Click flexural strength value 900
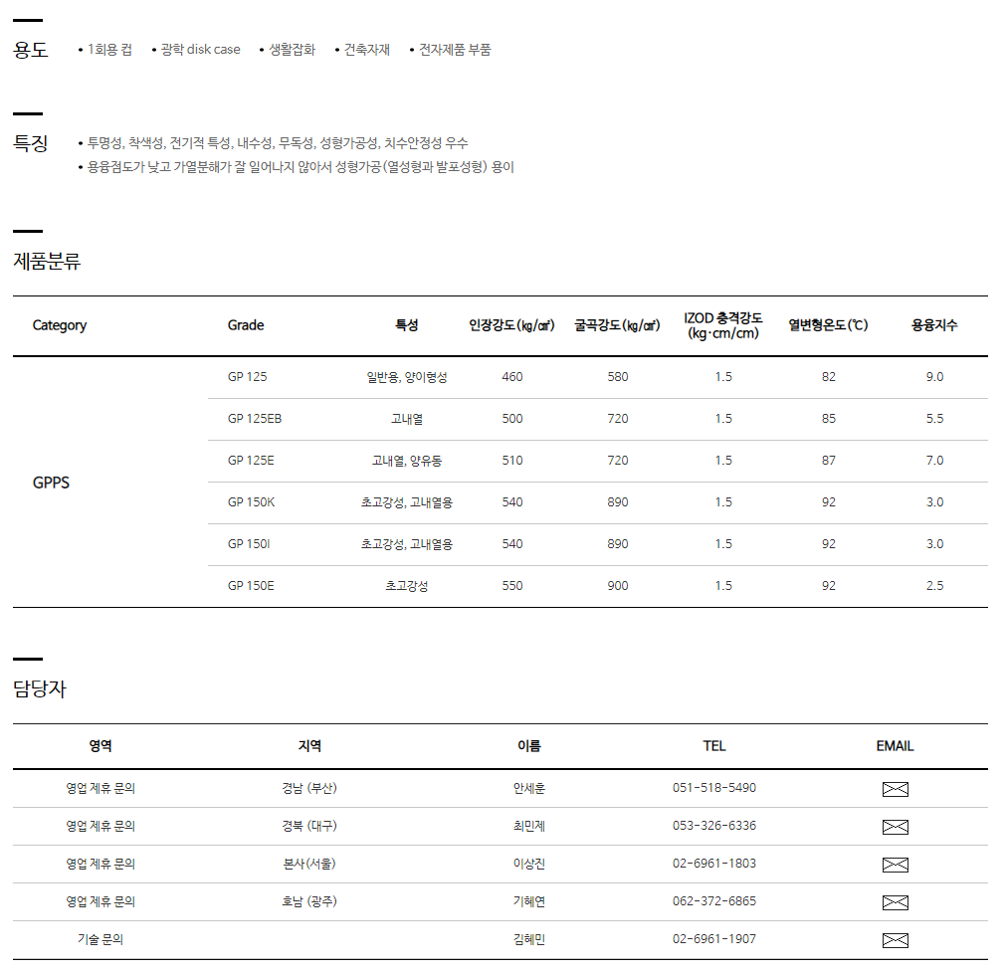 pos(617,586)
